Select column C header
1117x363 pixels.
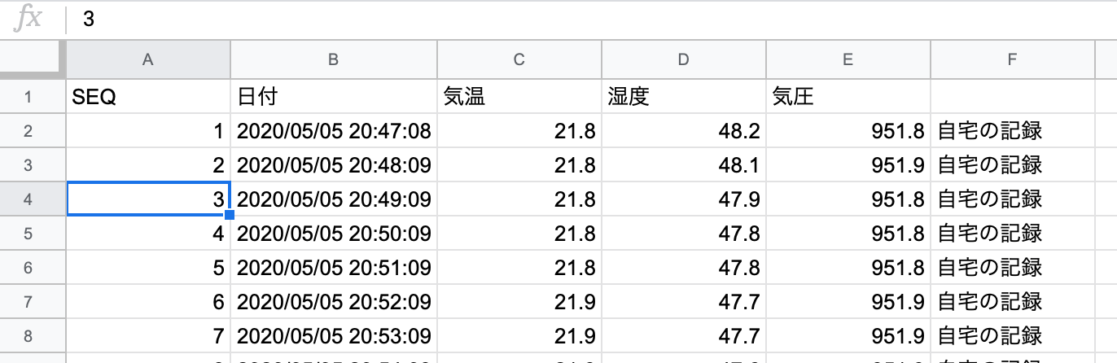click(x=519, y=59)
